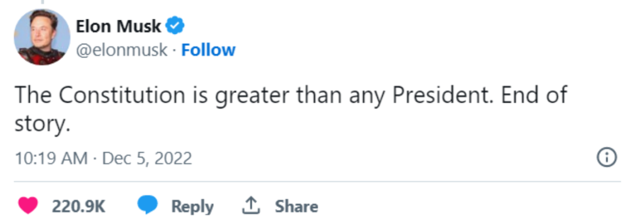
Task: View the 220.9K likes count
Action: 78,207
